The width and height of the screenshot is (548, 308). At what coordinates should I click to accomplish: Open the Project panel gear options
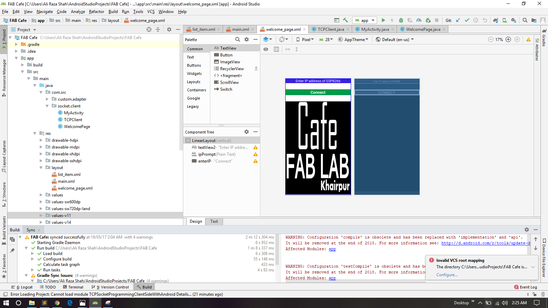[x=169, y=29]
